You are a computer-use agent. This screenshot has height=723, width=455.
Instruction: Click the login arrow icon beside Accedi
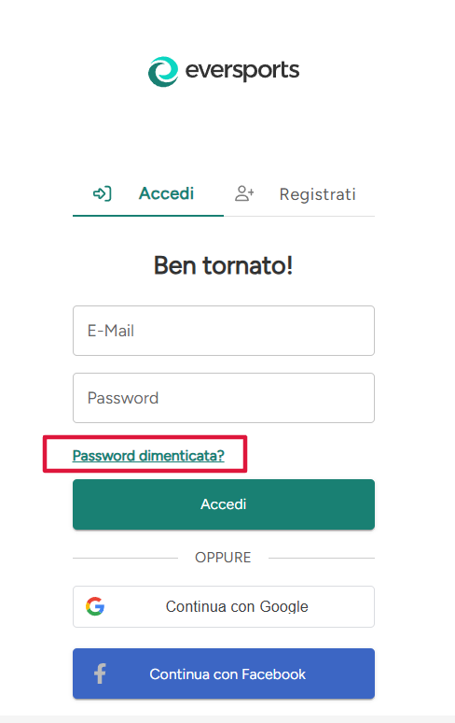[x=103, y=193]
